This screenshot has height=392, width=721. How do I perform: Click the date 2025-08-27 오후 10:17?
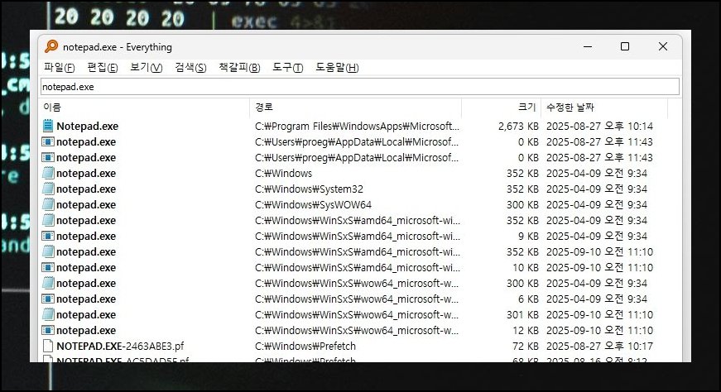(x=599, y=346)
